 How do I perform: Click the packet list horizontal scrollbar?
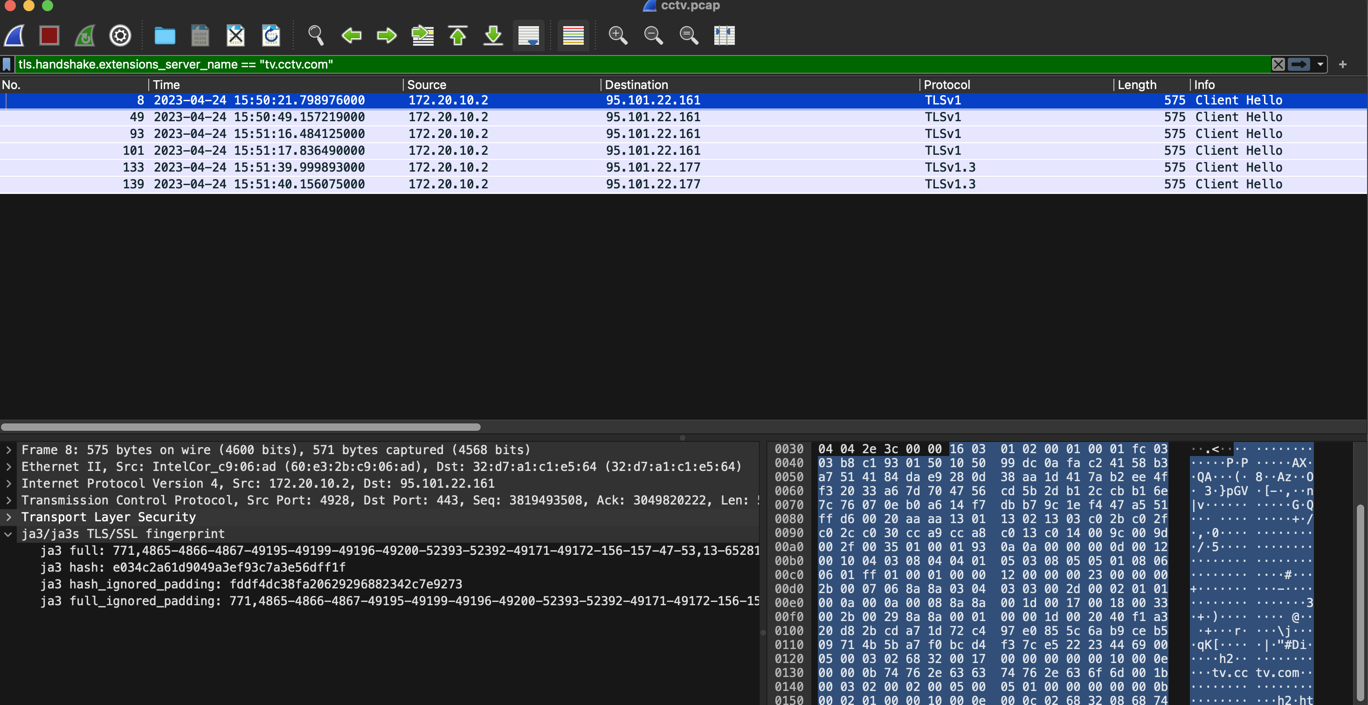tap(241, 427)
